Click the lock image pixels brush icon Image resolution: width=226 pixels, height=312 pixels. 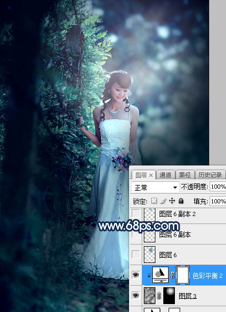[163, 201]
